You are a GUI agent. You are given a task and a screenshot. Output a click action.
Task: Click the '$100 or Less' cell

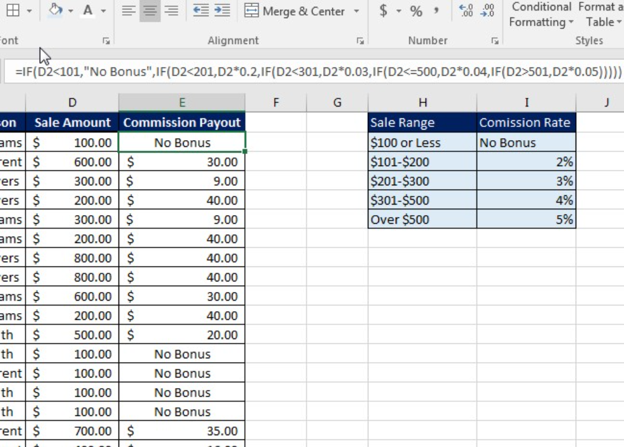tap(422, 143)
